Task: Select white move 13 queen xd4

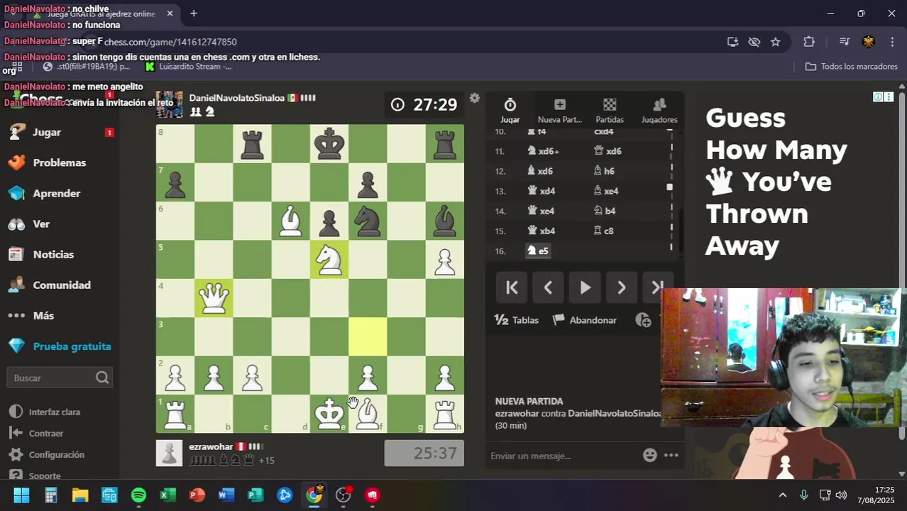Action: pos(542,191)
